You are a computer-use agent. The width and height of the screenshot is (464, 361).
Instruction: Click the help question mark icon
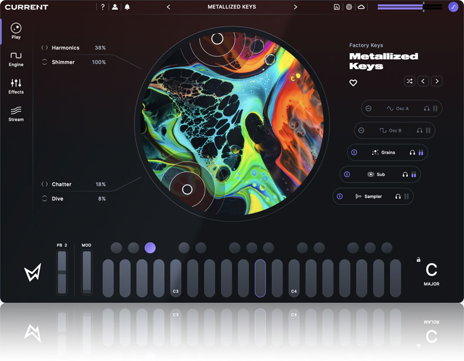pos(103,7)
